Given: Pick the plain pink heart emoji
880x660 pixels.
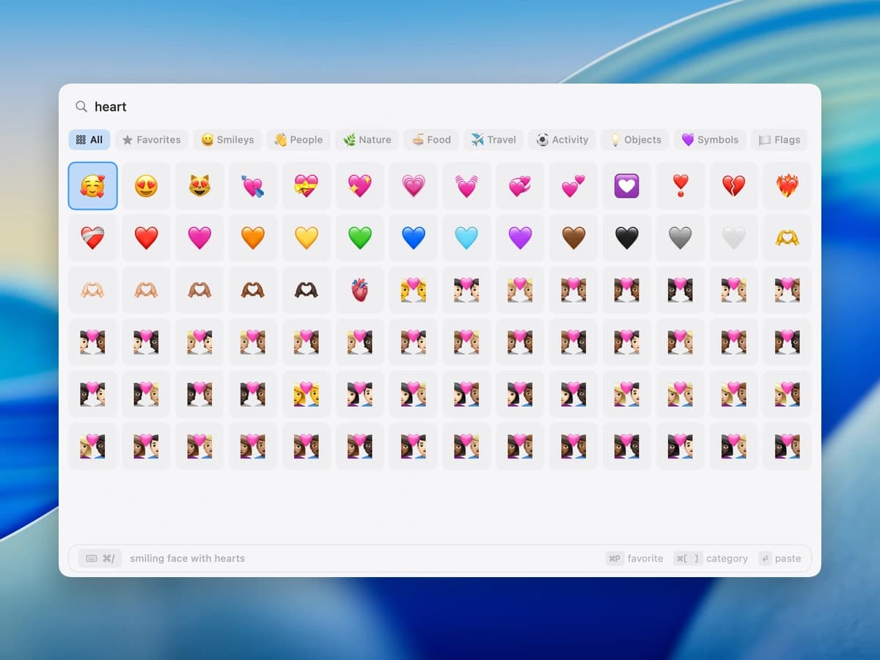Looking at the screenshot, I should [199, 238].
